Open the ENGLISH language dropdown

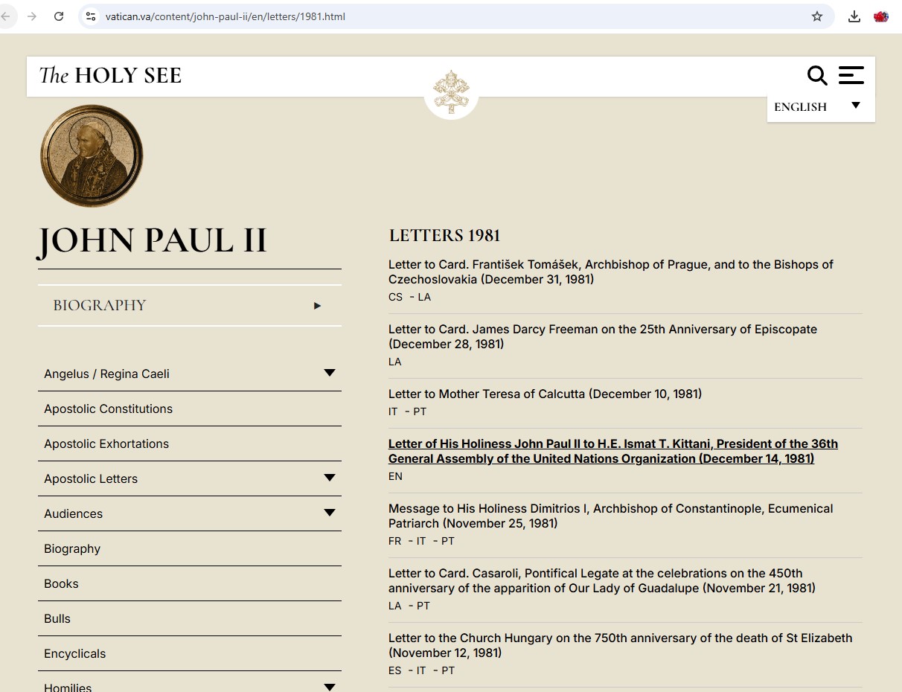[x=820, y=106]
